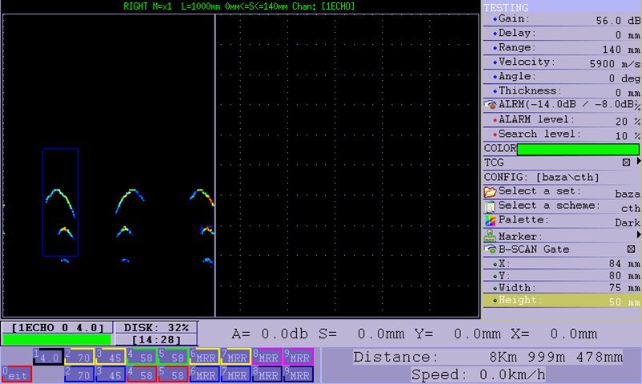Toggle channel 9 MRR in bottom row
The width and height of the screenshot is (642, 384).
click(x=298, y=374)
